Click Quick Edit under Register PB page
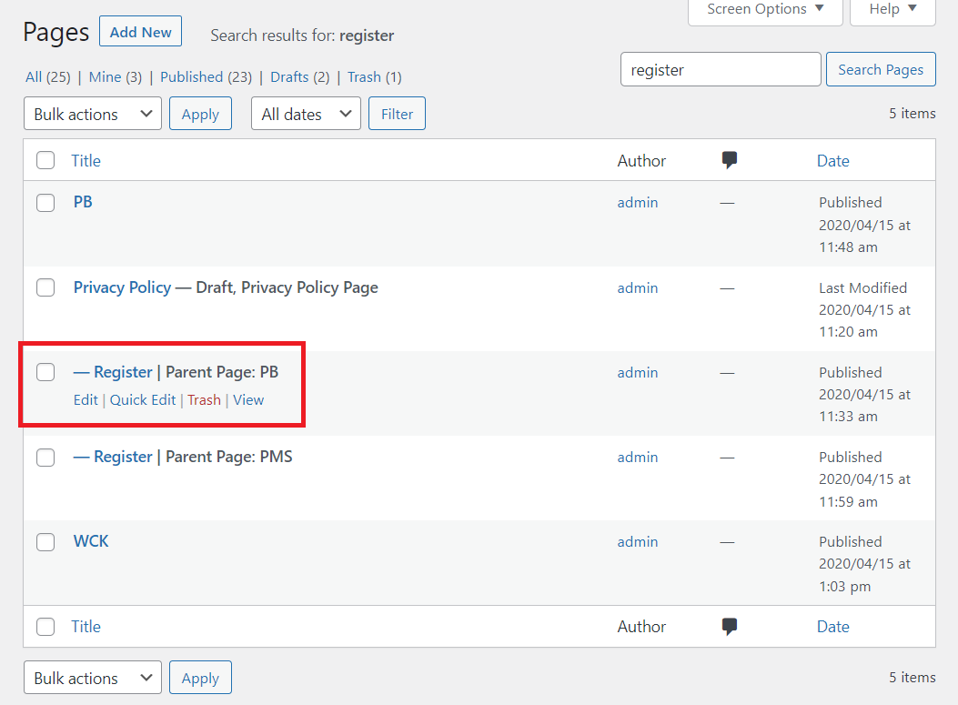The height and width of the screenshot is (705, 958). [143, 400]
